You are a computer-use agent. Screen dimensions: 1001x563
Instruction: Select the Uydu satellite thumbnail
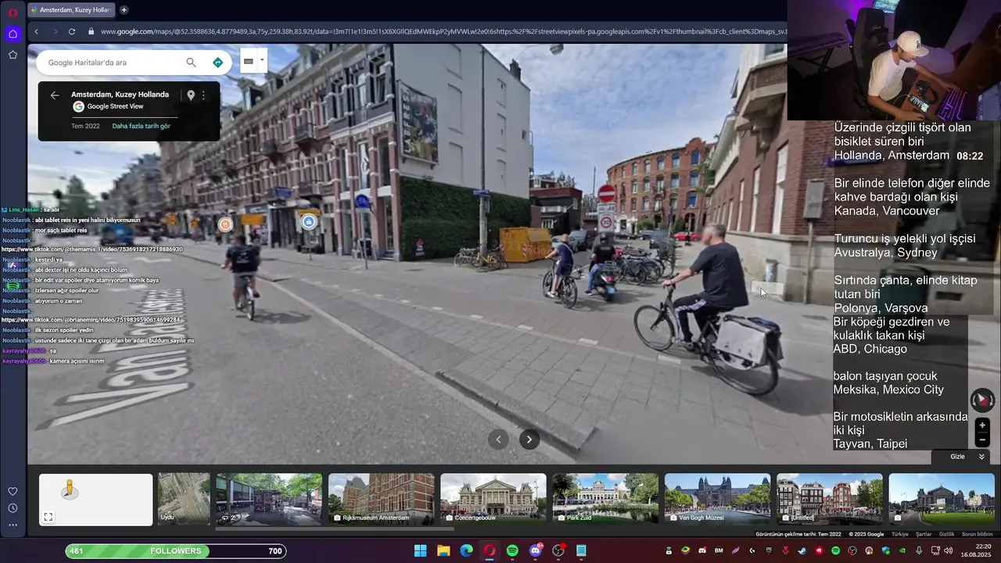(x=184, y=499)
